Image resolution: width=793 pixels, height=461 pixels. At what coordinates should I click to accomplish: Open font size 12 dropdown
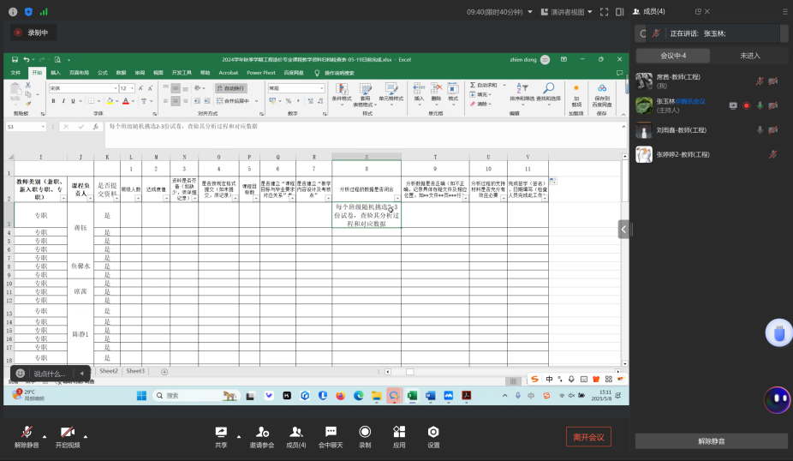click(x=133, y=88)
